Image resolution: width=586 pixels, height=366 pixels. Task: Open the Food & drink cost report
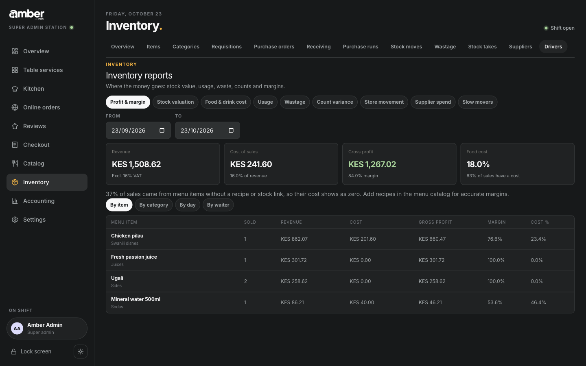(226, 102)
